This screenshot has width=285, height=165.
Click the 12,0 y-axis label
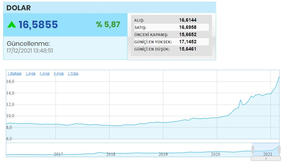pos(10,104)
